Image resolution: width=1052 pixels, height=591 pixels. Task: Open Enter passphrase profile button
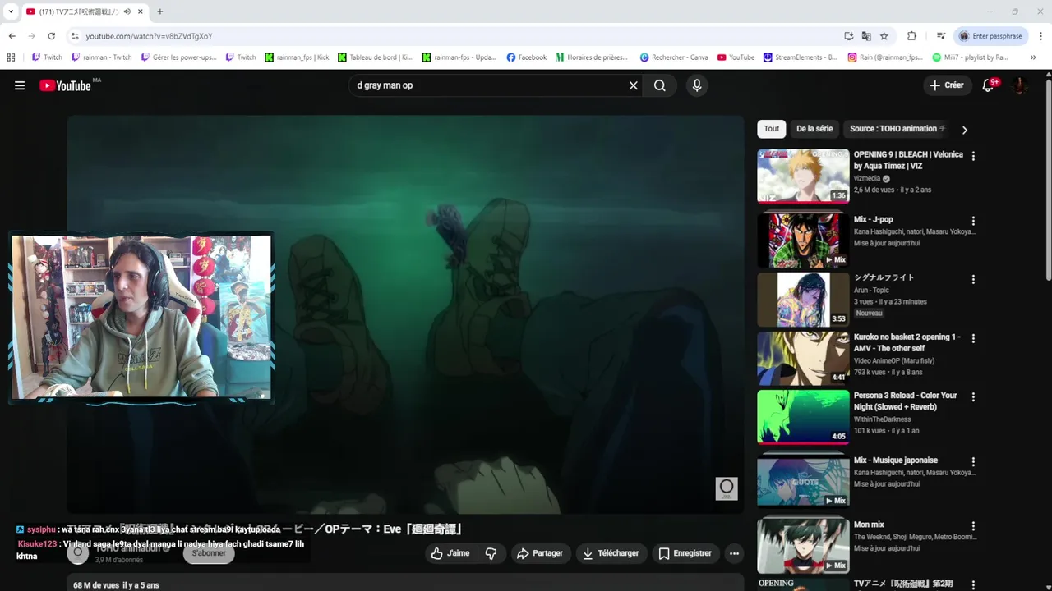991,36
